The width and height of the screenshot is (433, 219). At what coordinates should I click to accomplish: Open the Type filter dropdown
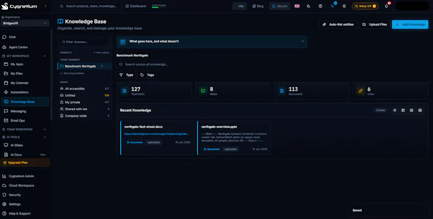coord(126,75)
